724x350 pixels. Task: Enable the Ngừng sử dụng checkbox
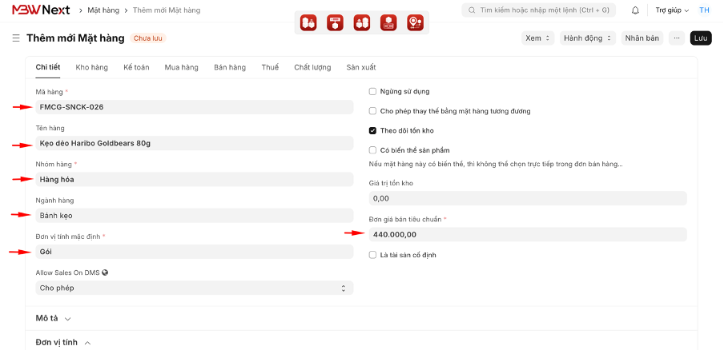click(372, 92)
